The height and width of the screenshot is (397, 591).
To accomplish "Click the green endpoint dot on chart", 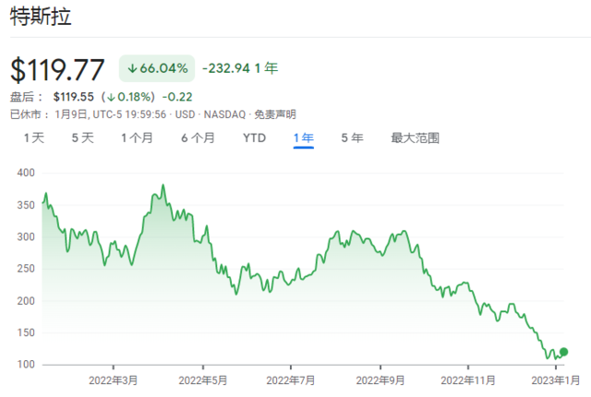I will (x=563, y=352).
